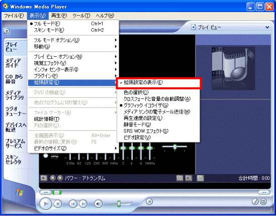Click the 合計時間 : 0:00 text
This screenshot has height=216, width=276.
[x=254, y=178]
